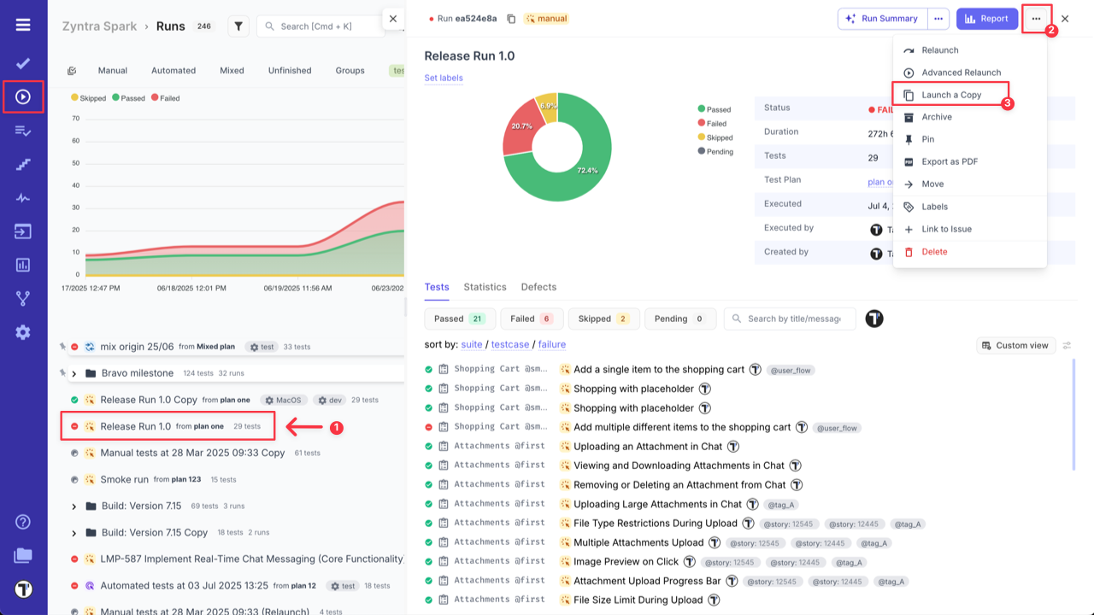
Task: Open the Help question-mark icon in sidebar
Action: click(22, 521)
